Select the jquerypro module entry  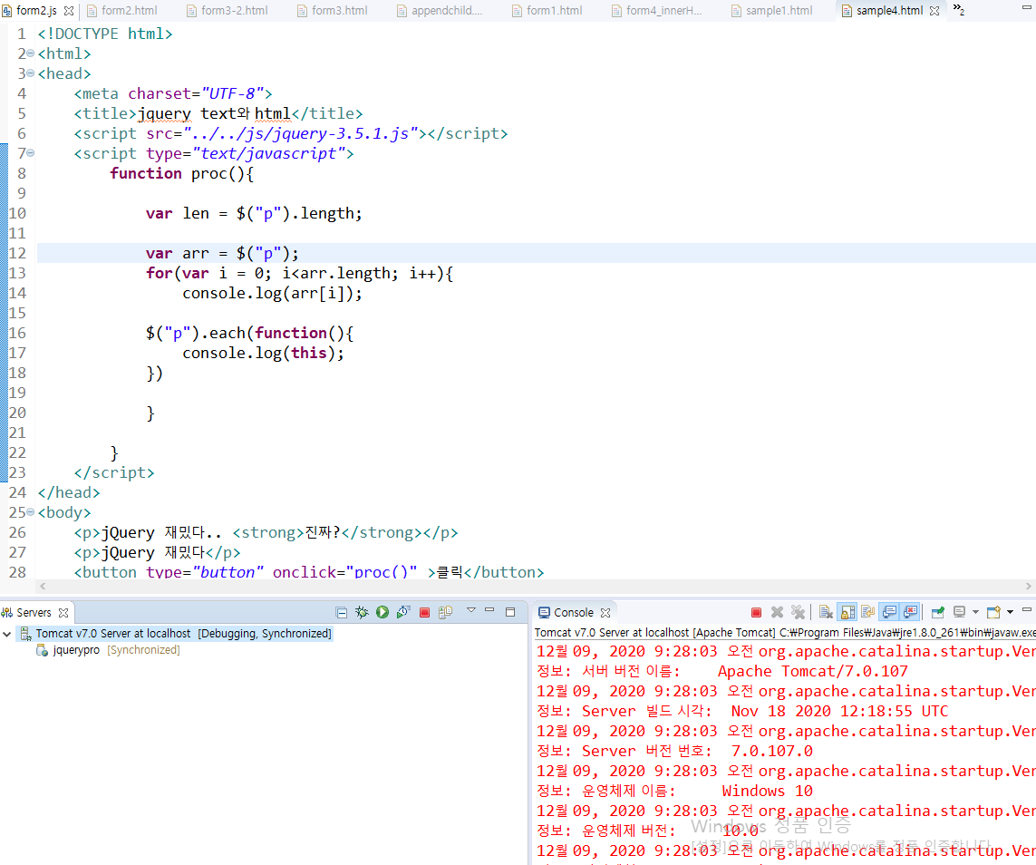point(76,650)
